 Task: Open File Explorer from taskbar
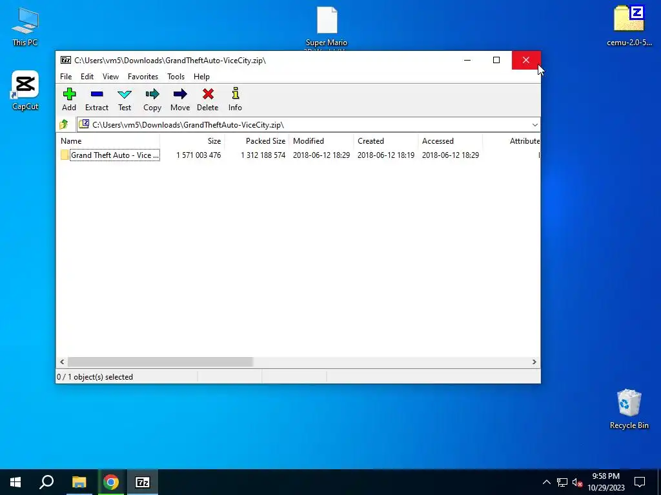[x=79, y=482]
